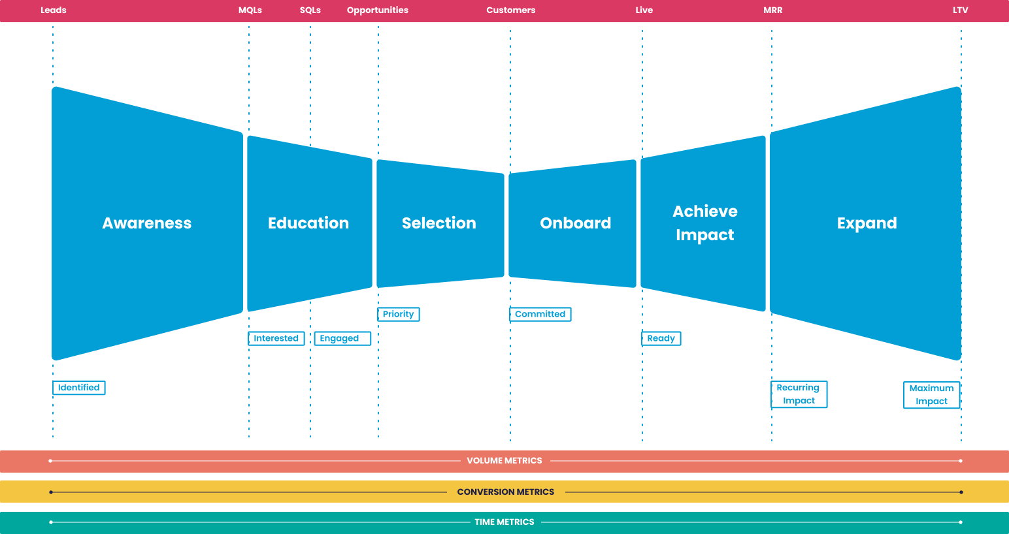Select the Conversion Metrics bar label
The height and width of the screenshot is (534, 1009).
point(506,492)
